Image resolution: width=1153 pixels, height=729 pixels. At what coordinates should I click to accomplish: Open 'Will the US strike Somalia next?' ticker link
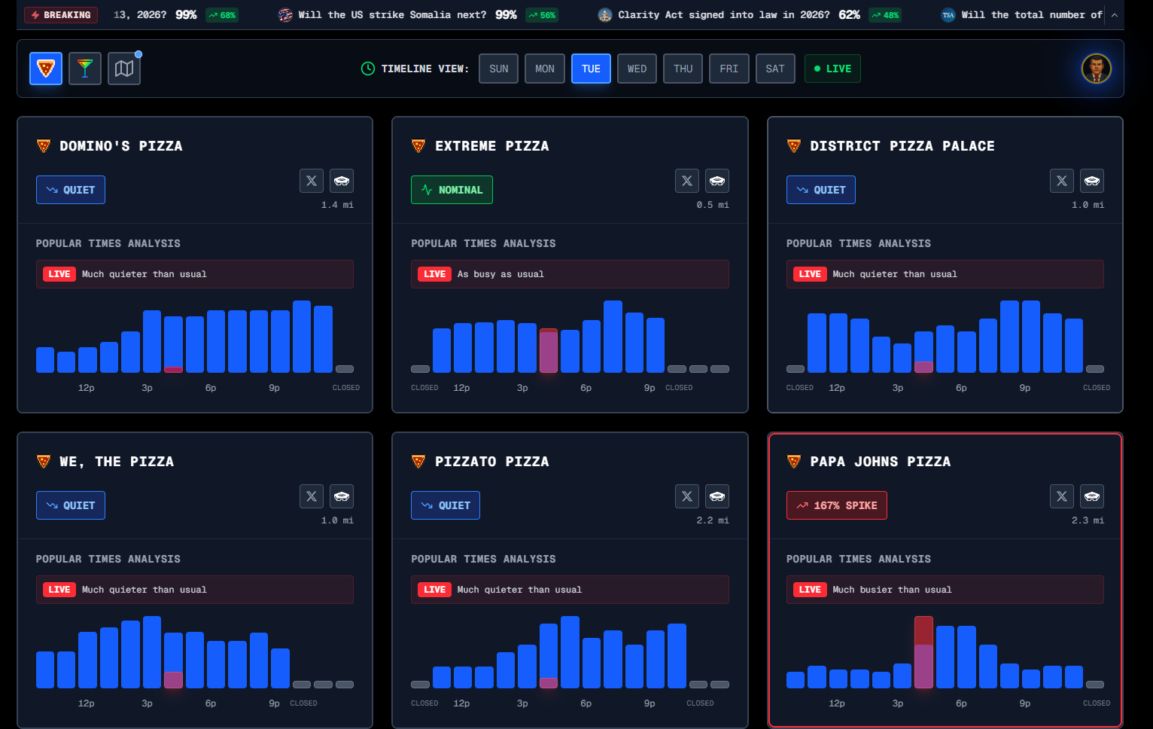tap(392, 15)
